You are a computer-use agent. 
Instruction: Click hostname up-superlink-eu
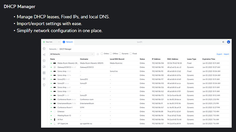point(86,123)
